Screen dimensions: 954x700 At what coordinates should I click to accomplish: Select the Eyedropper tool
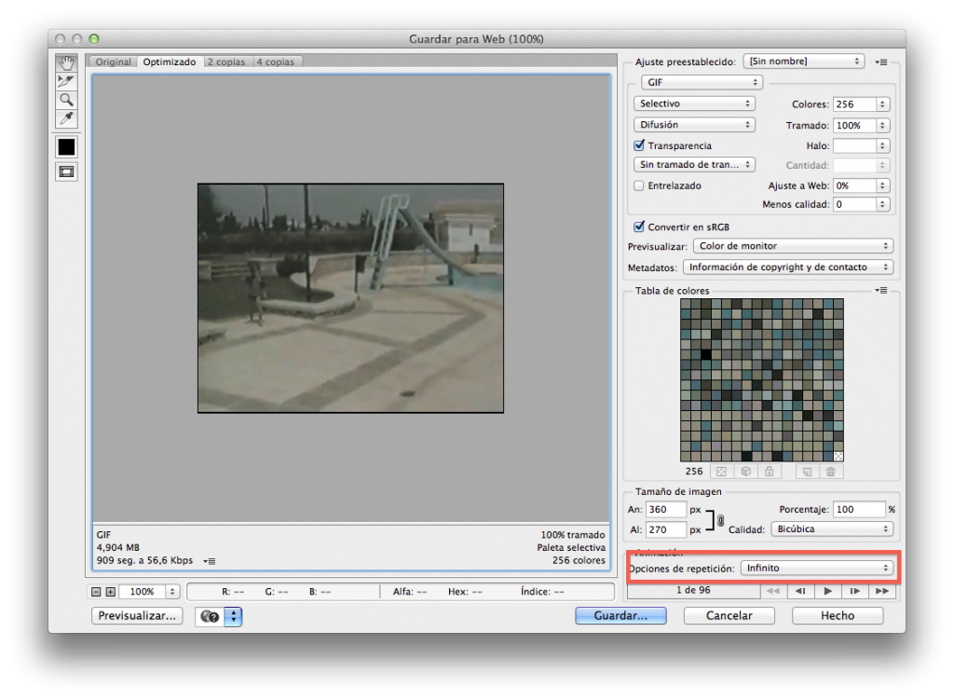(66, 118)
